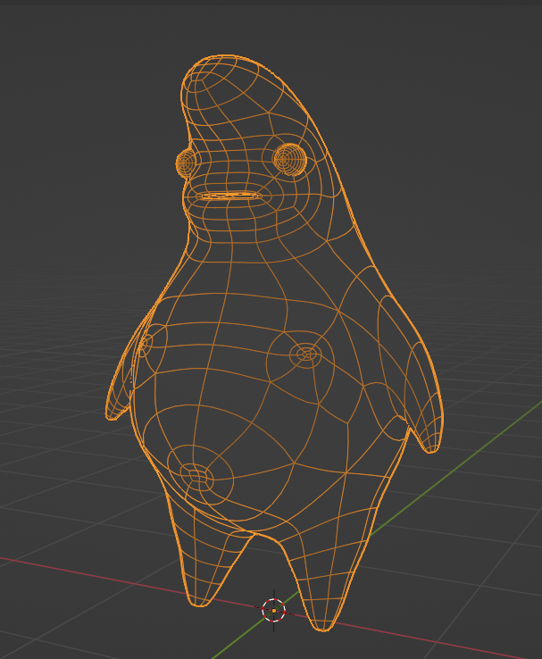542x659 pixels.
Task: Click the tip of the shorter left-side flipper
Action: (x=113, y=415)
